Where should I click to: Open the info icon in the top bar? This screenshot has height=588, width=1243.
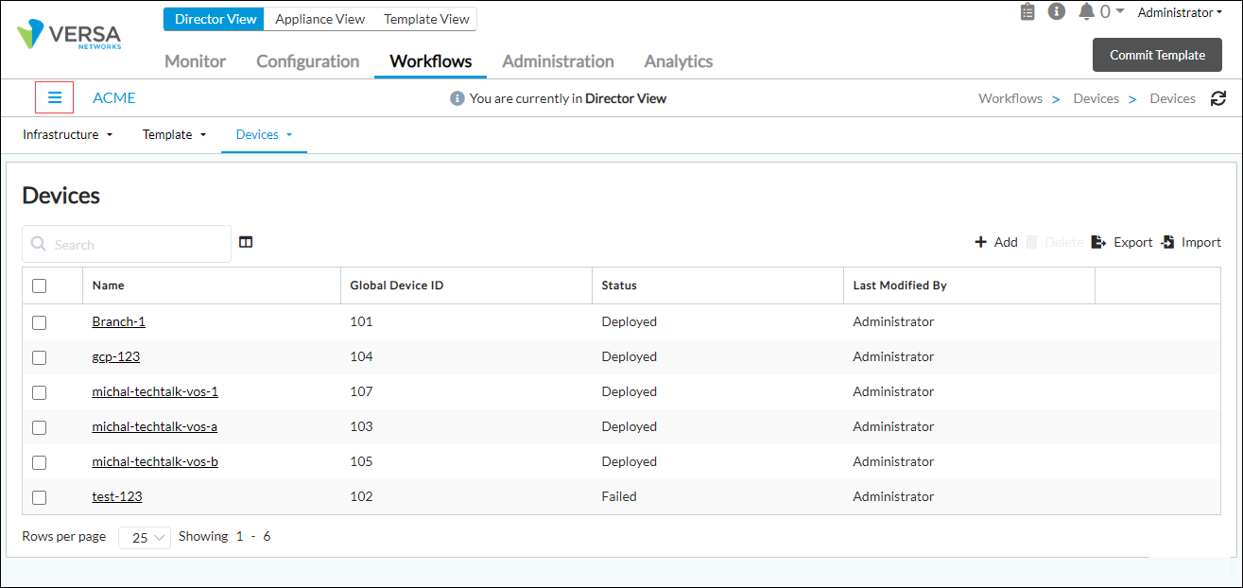(x=1056, y=11)
